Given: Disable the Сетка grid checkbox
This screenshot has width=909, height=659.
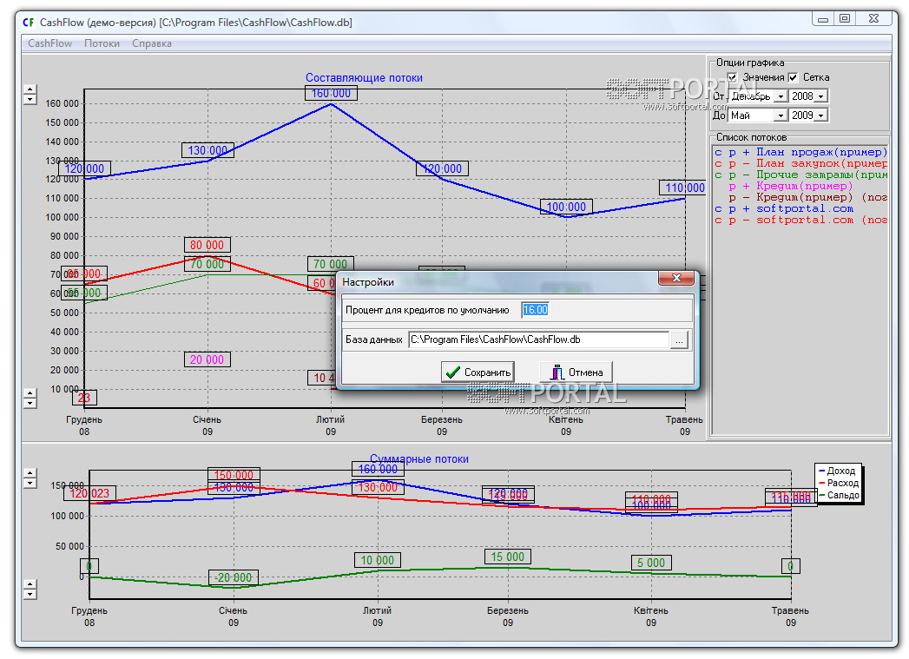Looking at the screenshot, I should 793,77.
